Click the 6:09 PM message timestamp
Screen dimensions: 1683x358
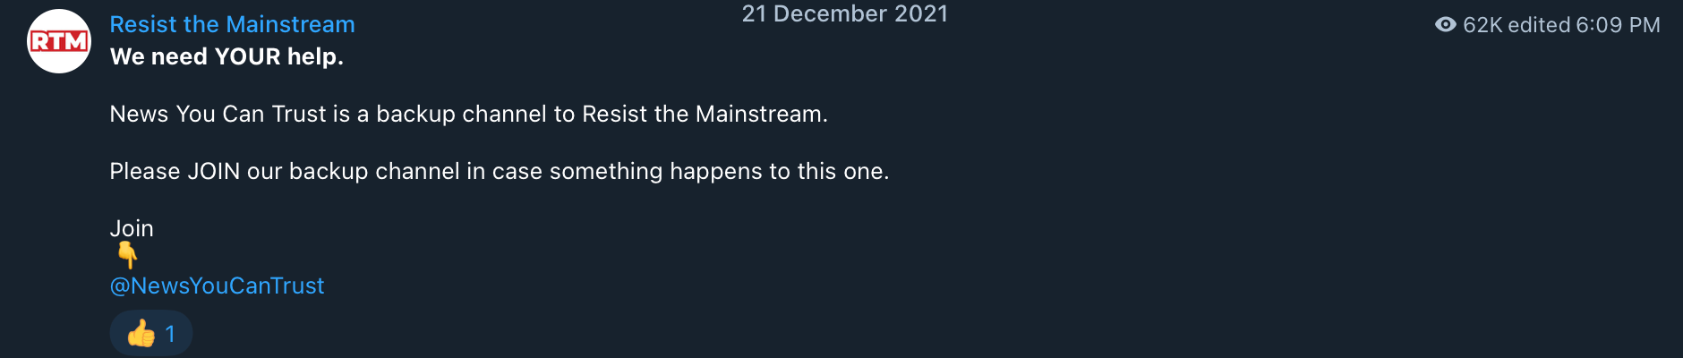click(x=1618, y=25)
